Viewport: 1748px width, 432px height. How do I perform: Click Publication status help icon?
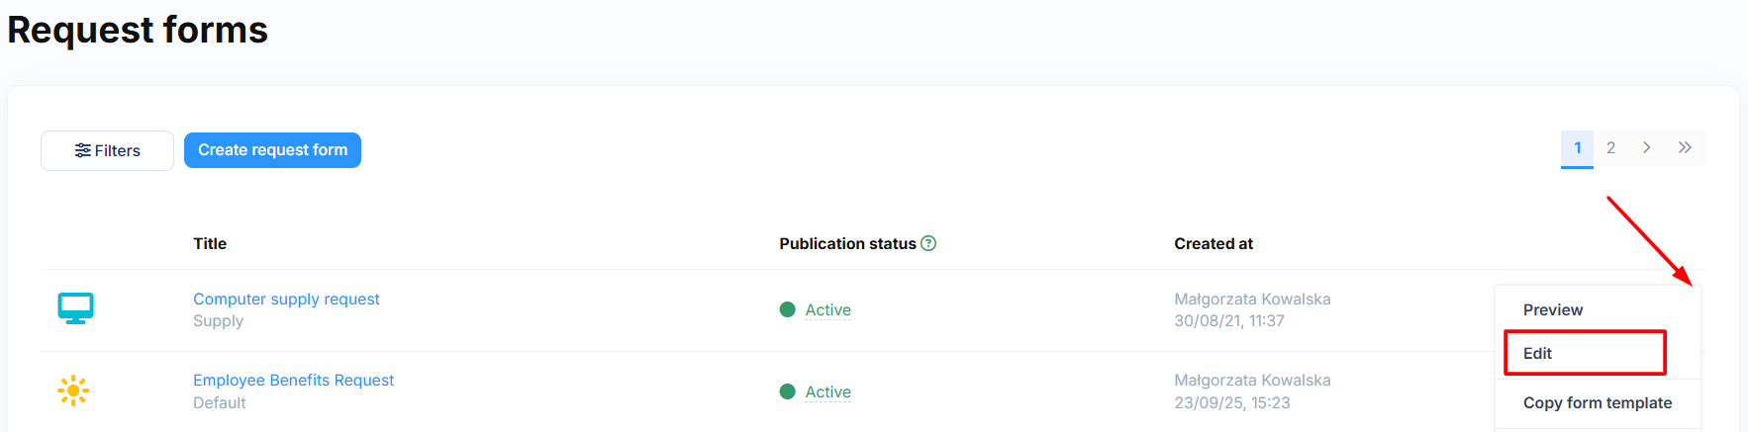click(928, 243)
